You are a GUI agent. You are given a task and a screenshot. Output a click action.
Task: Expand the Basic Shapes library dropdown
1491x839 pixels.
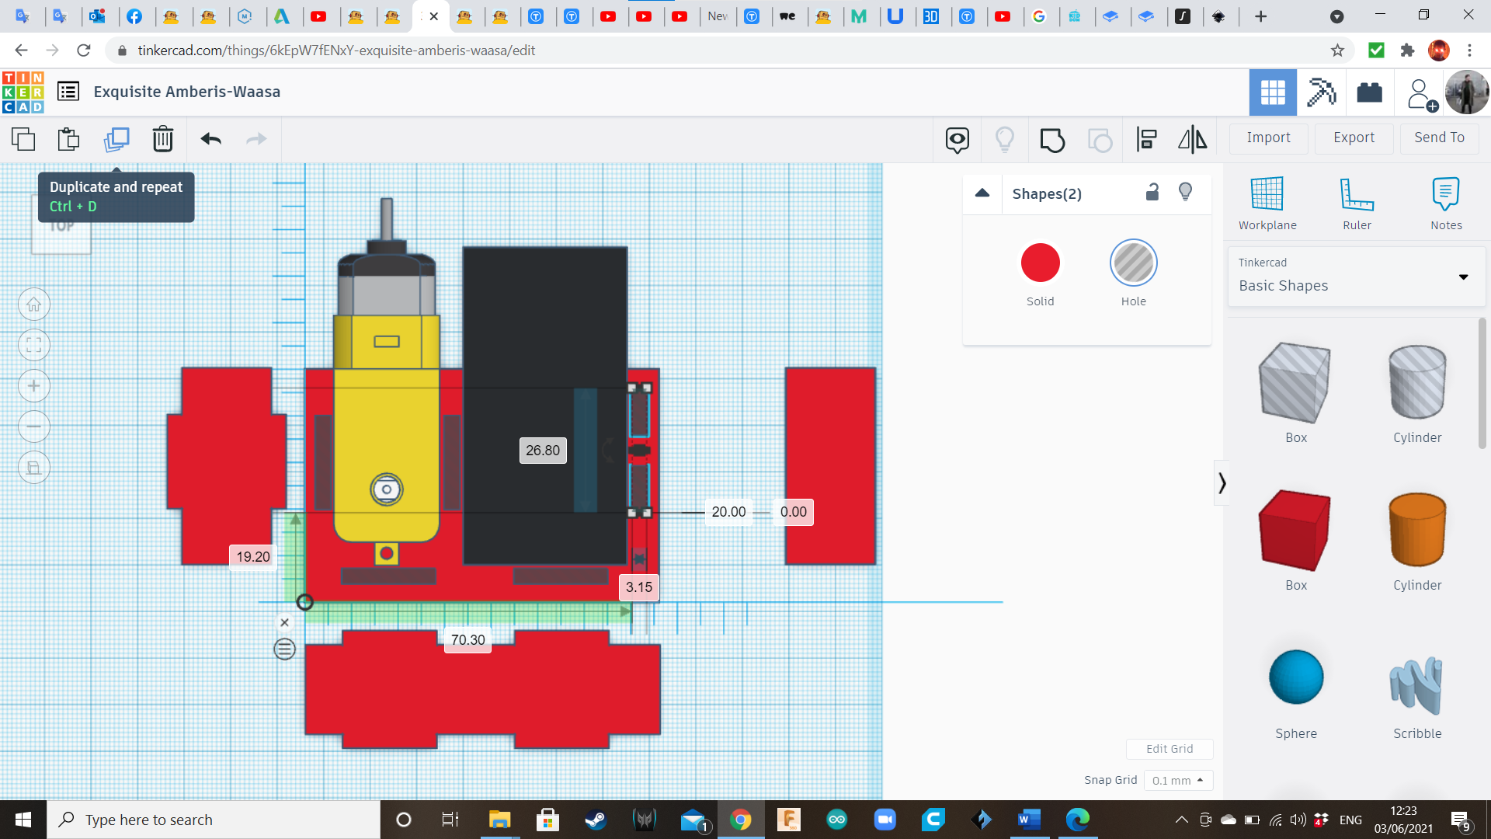click(1463, 277)
